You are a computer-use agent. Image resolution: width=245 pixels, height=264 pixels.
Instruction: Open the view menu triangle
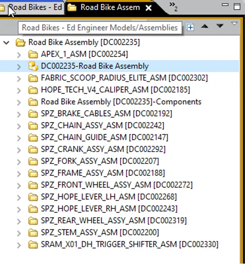pos(234,24)
